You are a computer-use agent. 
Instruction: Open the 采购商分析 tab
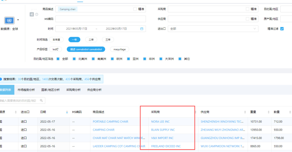click(x=73, y=90)
